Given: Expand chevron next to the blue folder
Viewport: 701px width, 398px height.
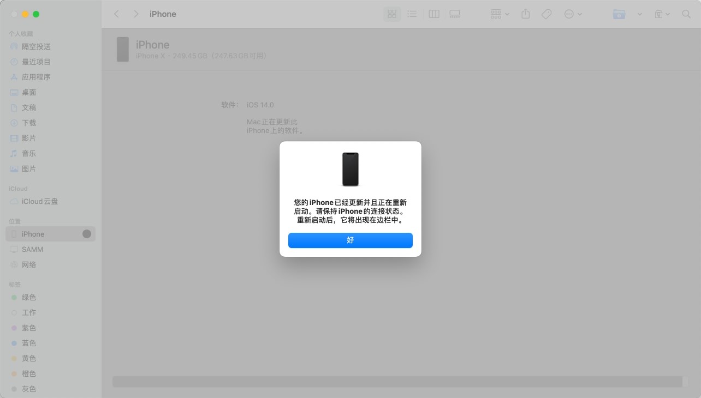Looking at the screenshot, I should pos(640,14).
